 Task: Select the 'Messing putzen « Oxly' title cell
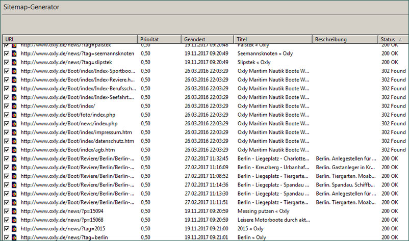click(263, 211)
